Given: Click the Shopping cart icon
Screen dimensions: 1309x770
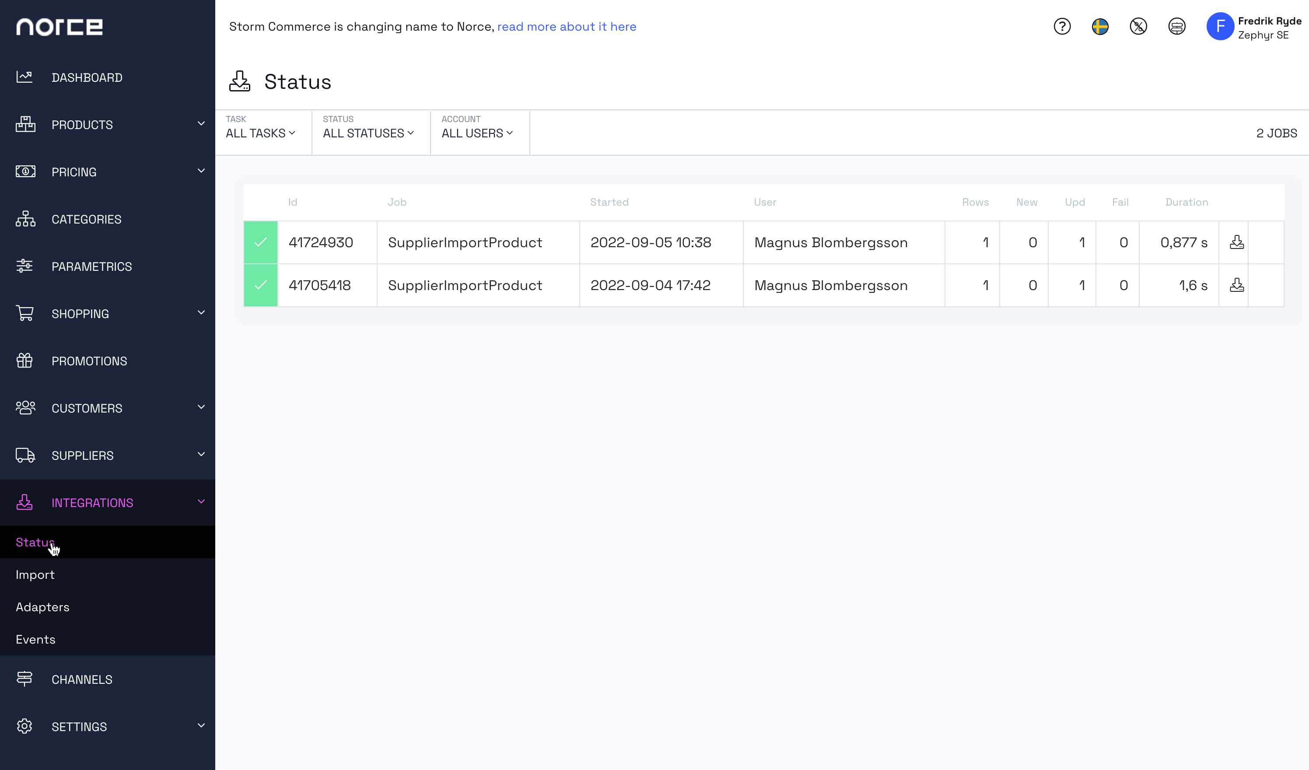Looking at the screenshot, I should click(24, 313).
